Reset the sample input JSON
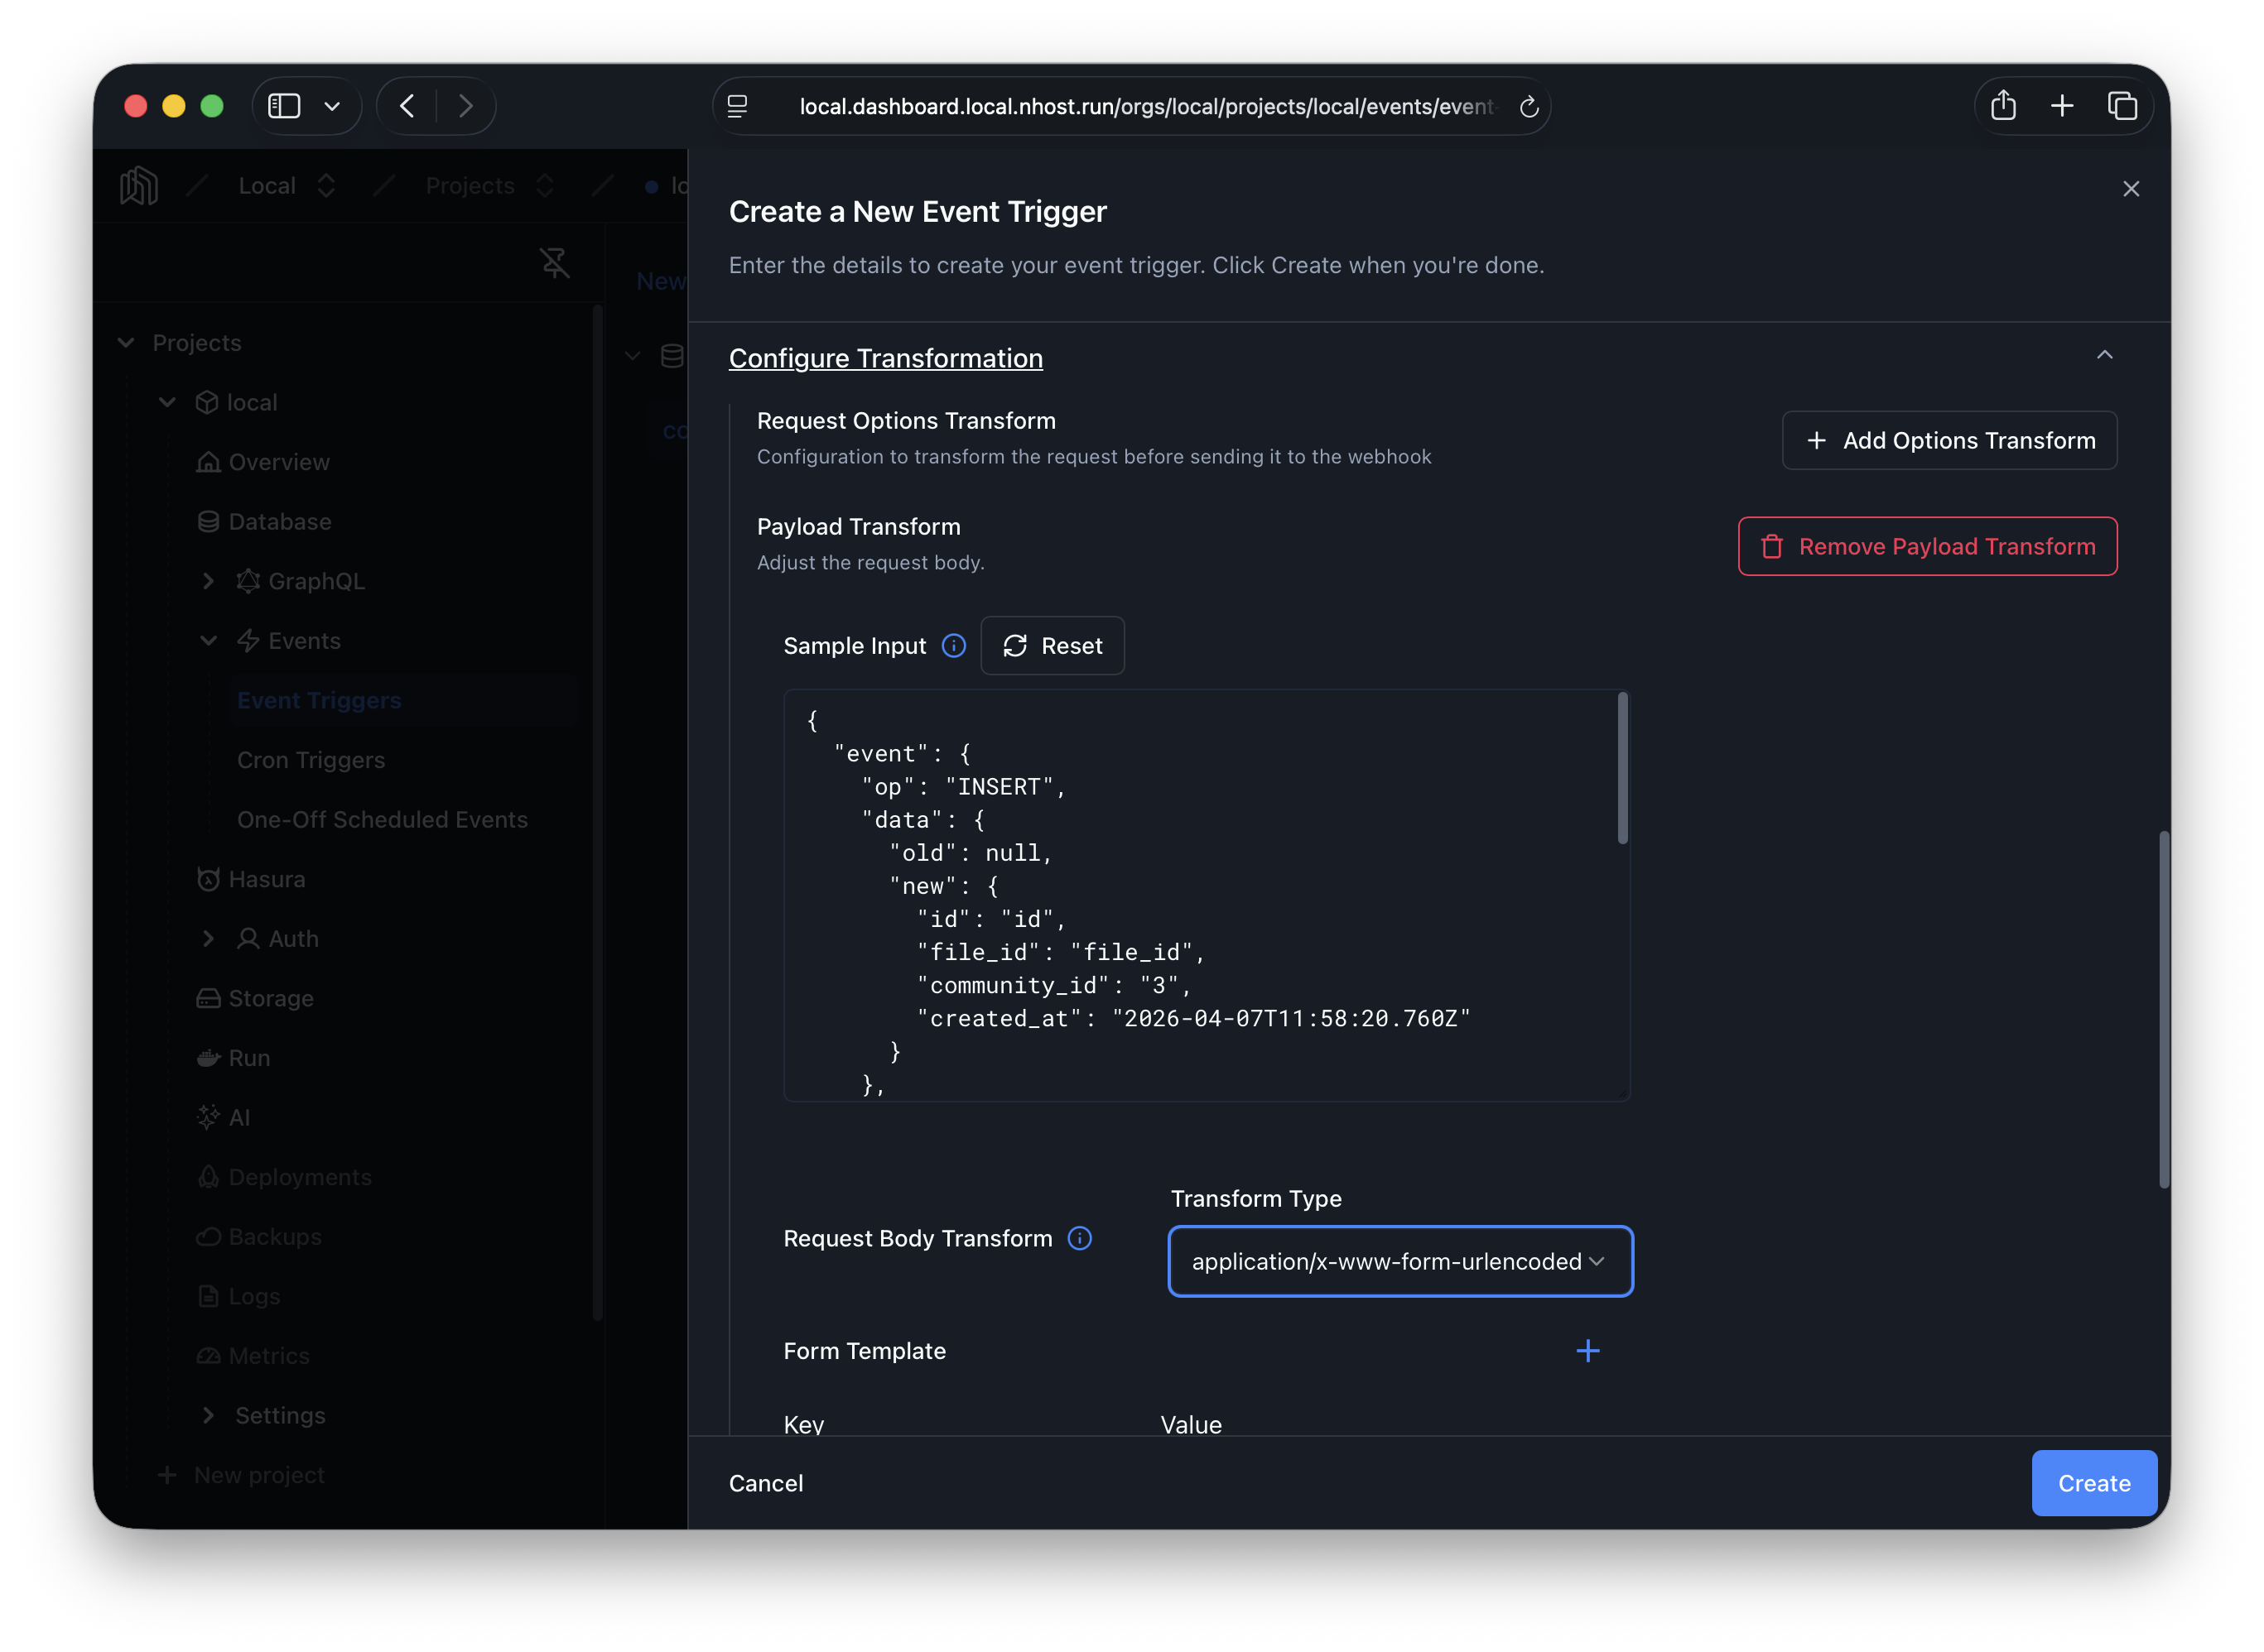 coord(1053,645)
